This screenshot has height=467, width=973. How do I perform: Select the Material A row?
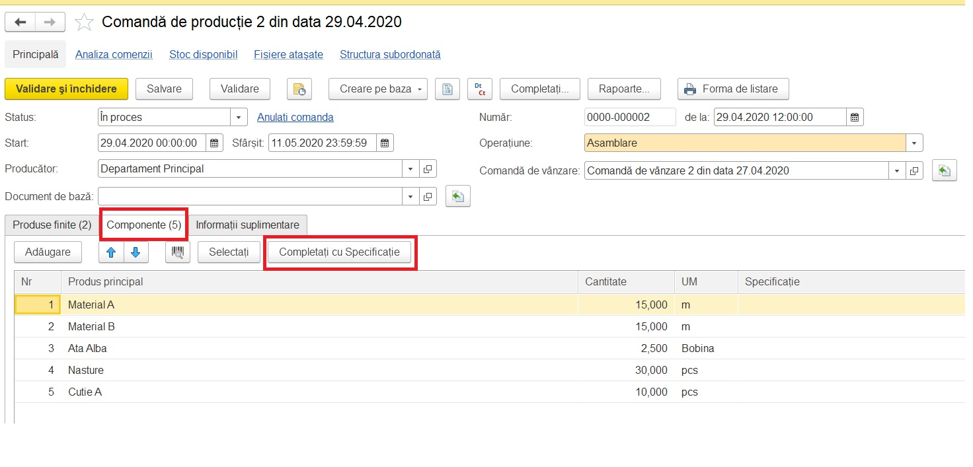pos(489,305)
